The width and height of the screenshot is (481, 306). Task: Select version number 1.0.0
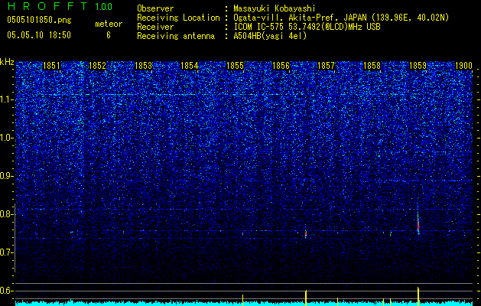tap(104, 6)
